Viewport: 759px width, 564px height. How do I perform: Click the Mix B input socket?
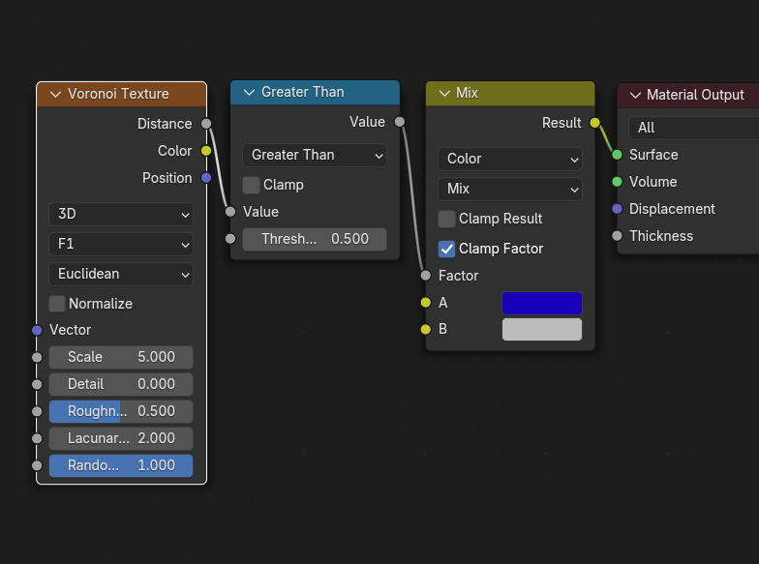tap(426, 329)
